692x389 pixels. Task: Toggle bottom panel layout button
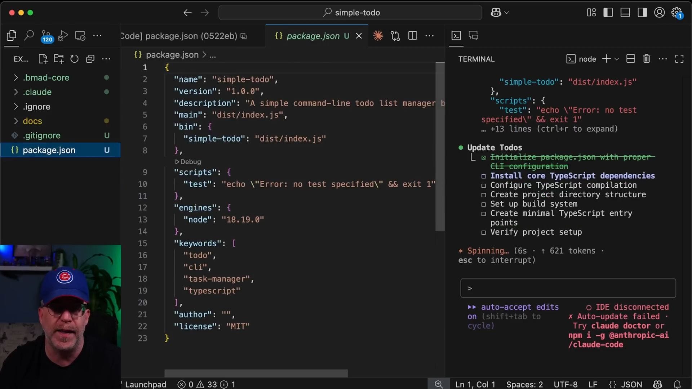[x=625, y=13]
